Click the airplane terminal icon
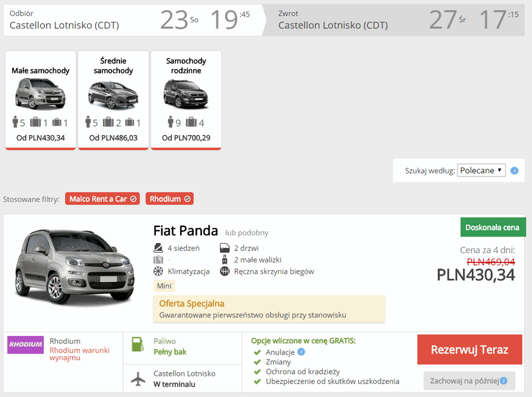This screenshot has width=532, height=397. 138,379
